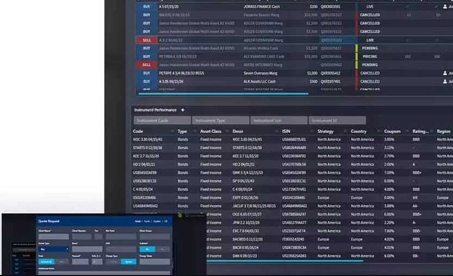Switch to the Instrument Performance tab
This screenshot has width=453, height=276.
click(x=156, y=110)
